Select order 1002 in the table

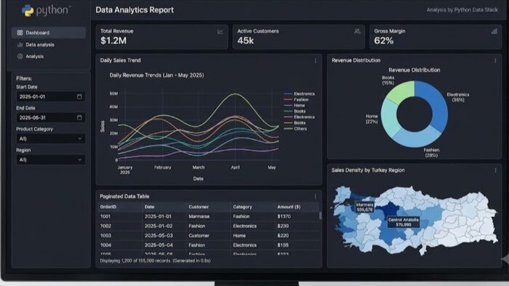pyautogui.click(x=208, y=226)
